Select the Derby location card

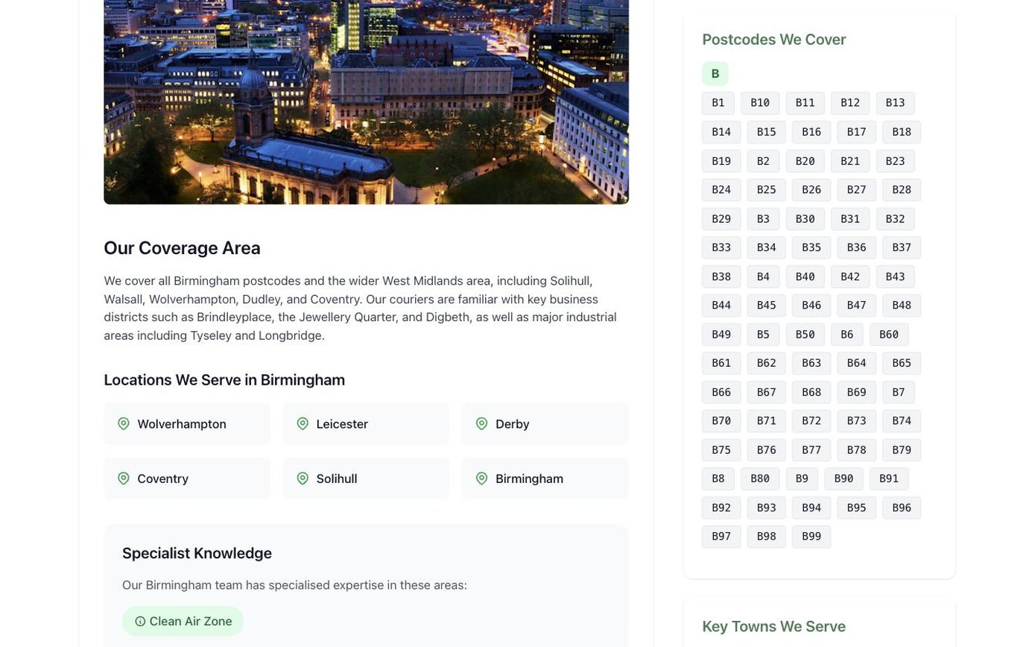click(545, 423)
